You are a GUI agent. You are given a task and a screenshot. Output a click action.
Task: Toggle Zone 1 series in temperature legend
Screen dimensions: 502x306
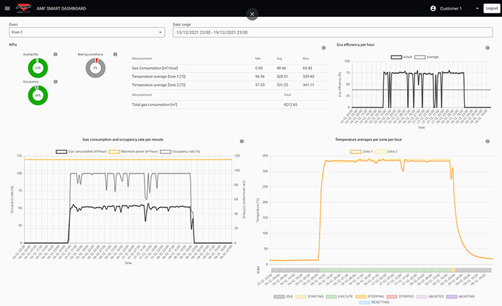point(362,151)
